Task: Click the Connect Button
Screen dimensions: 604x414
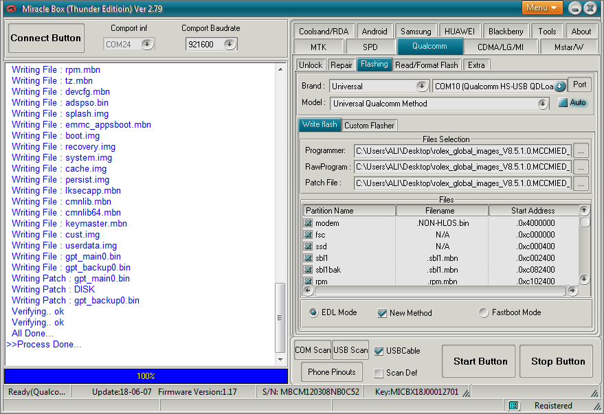Action: [x=46, y=38]
